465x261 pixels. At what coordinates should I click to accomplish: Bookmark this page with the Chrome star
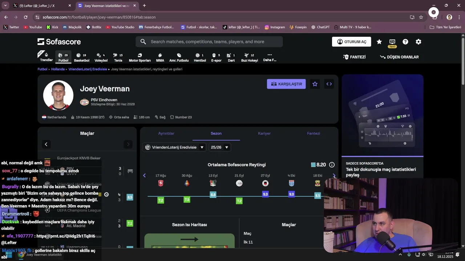[x=421, y=17]
